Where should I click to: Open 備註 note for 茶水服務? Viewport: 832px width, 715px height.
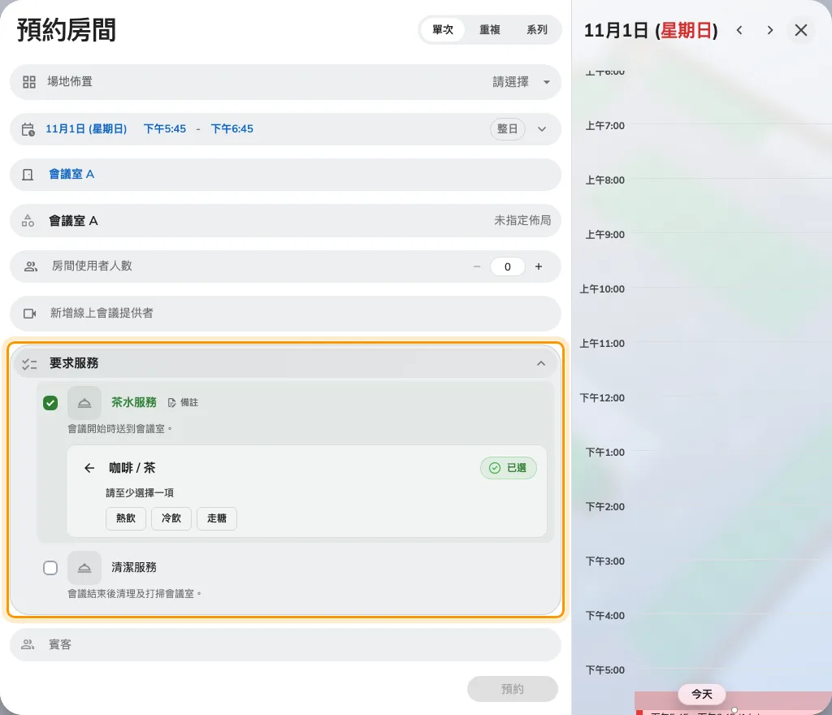(183, 402)
